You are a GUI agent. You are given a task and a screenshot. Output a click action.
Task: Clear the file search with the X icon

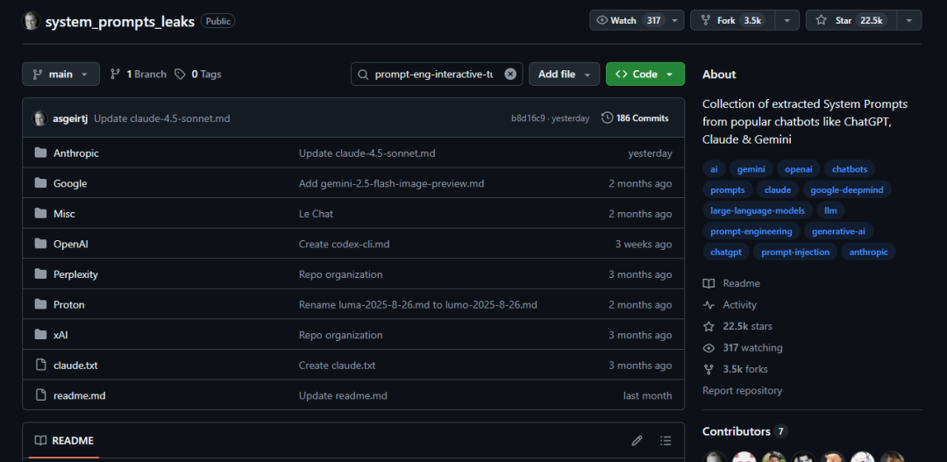tap(510, 75)
